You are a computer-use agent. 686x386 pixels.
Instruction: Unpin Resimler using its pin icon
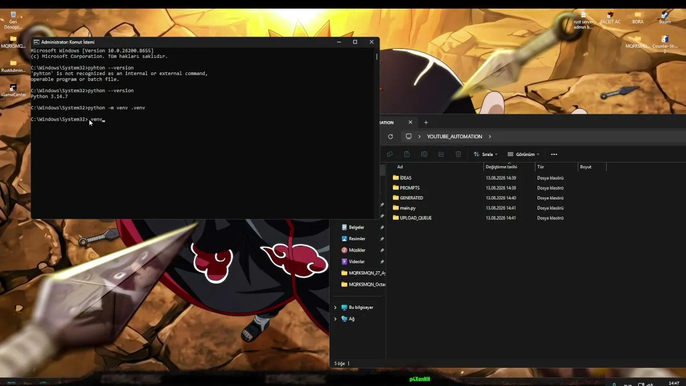pyautogui.click(x=382, y=239)
